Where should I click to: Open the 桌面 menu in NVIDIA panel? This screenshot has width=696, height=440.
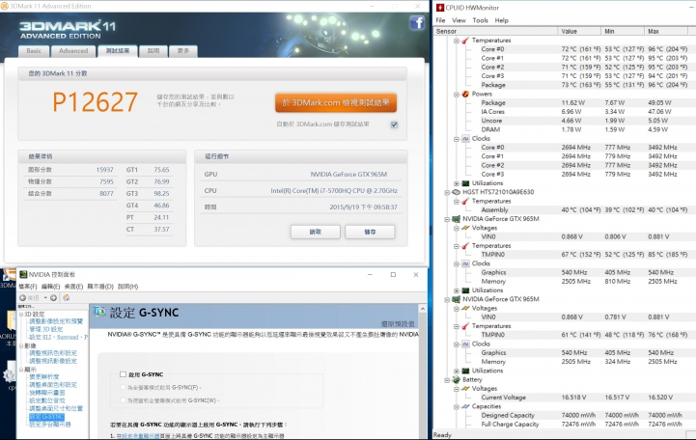tap(73, 287)
